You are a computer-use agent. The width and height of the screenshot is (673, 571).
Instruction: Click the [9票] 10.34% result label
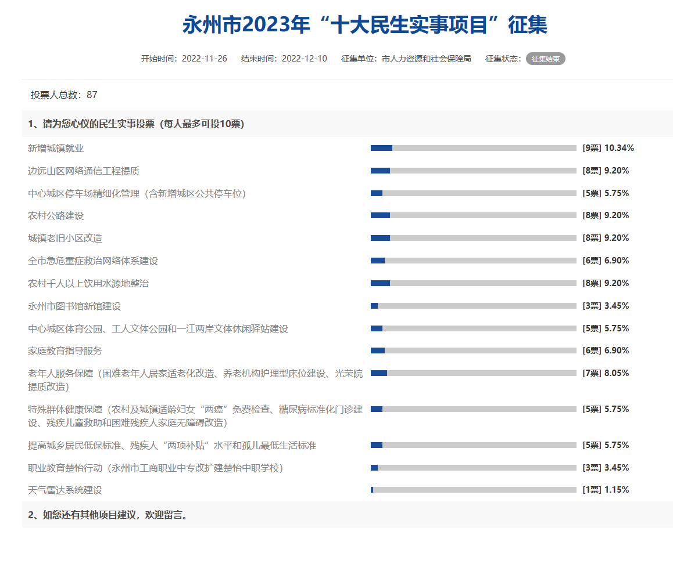pyautogui.click(x=608, y=148)
